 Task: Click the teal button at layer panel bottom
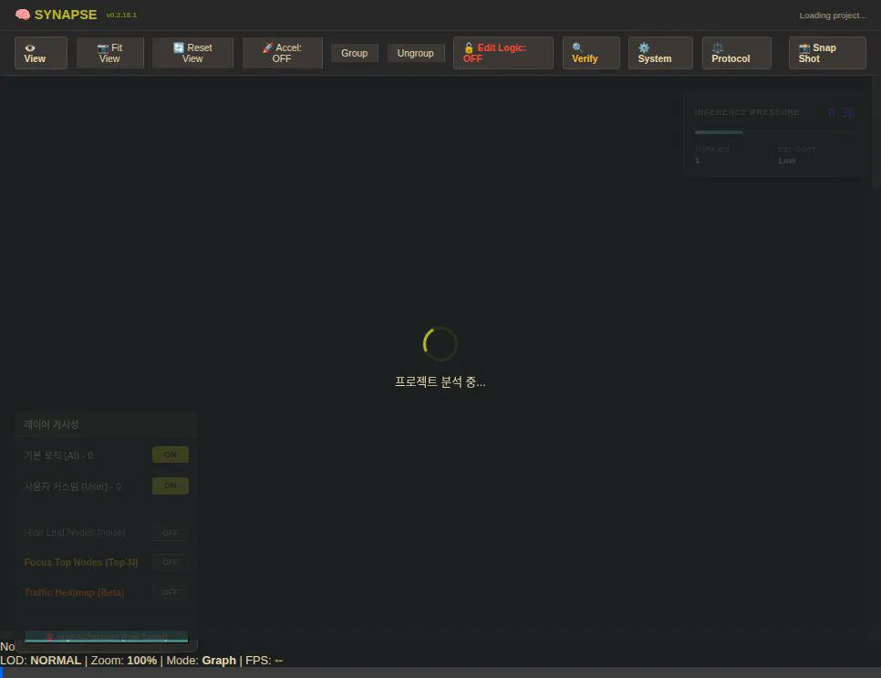click(x=106, y=636)
